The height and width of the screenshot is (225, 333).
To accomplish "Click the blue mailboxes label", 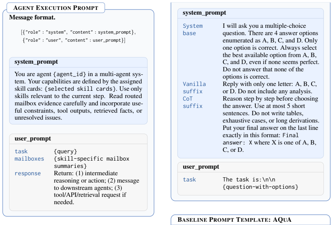I will (29, 159).
